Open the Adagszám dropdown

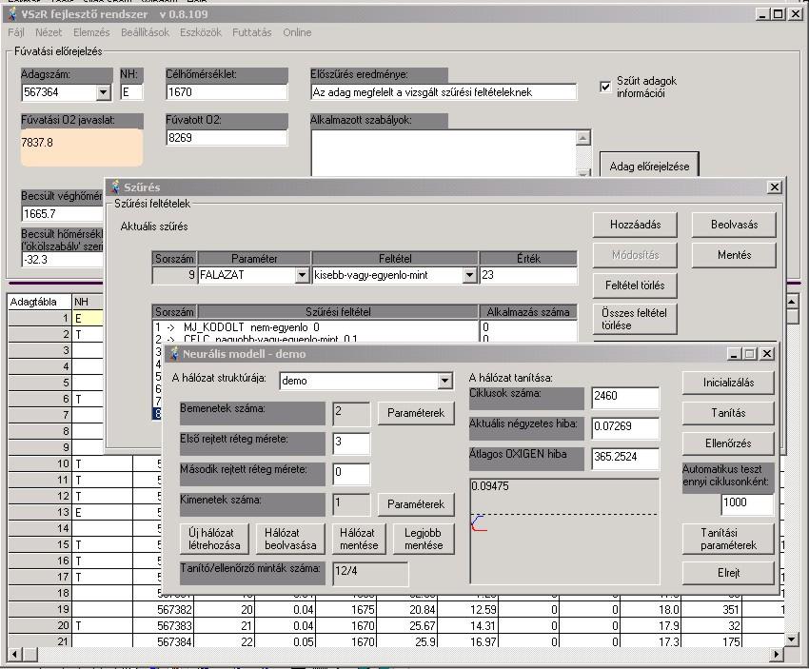103,92
